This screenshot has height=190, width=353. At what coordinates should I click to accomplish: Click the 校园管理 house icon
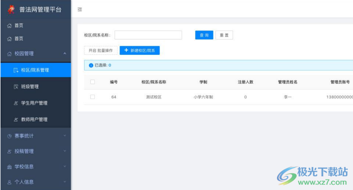point(9,54)
